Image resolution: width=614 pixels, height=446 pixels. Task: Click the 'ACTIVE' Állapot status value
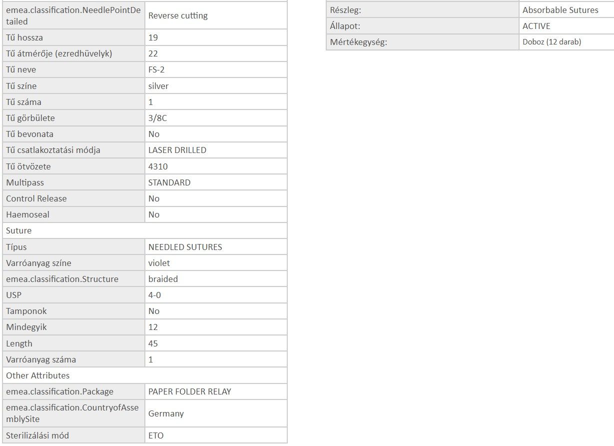click(537, 26)
